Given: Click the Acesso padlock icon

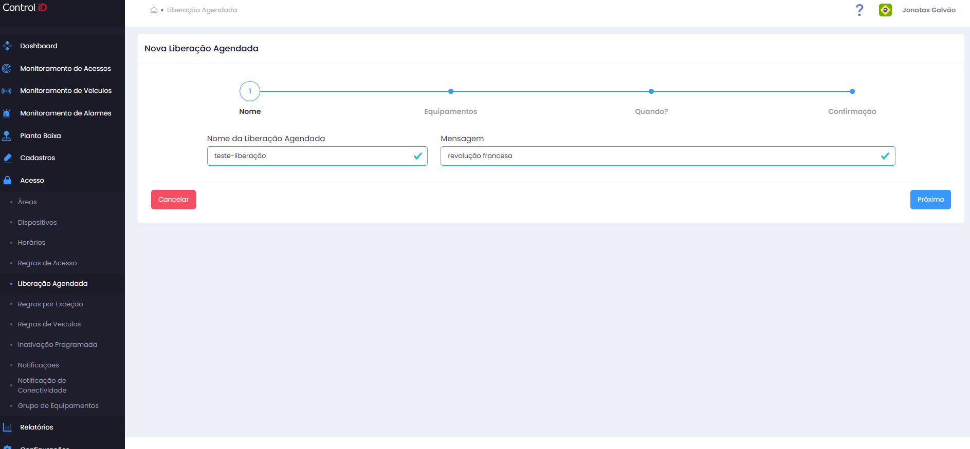Looking at the screenshot, I should [7, 180].
